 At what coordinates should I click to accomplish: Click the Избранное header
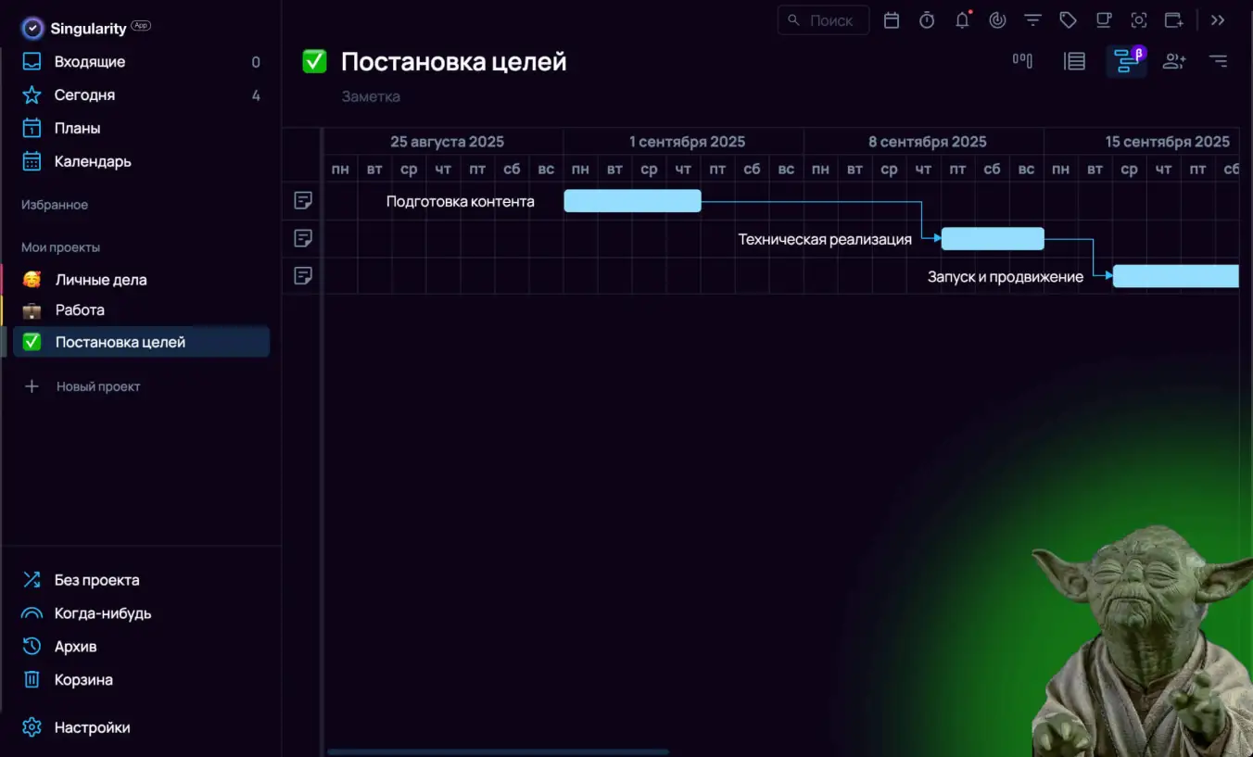55,205
